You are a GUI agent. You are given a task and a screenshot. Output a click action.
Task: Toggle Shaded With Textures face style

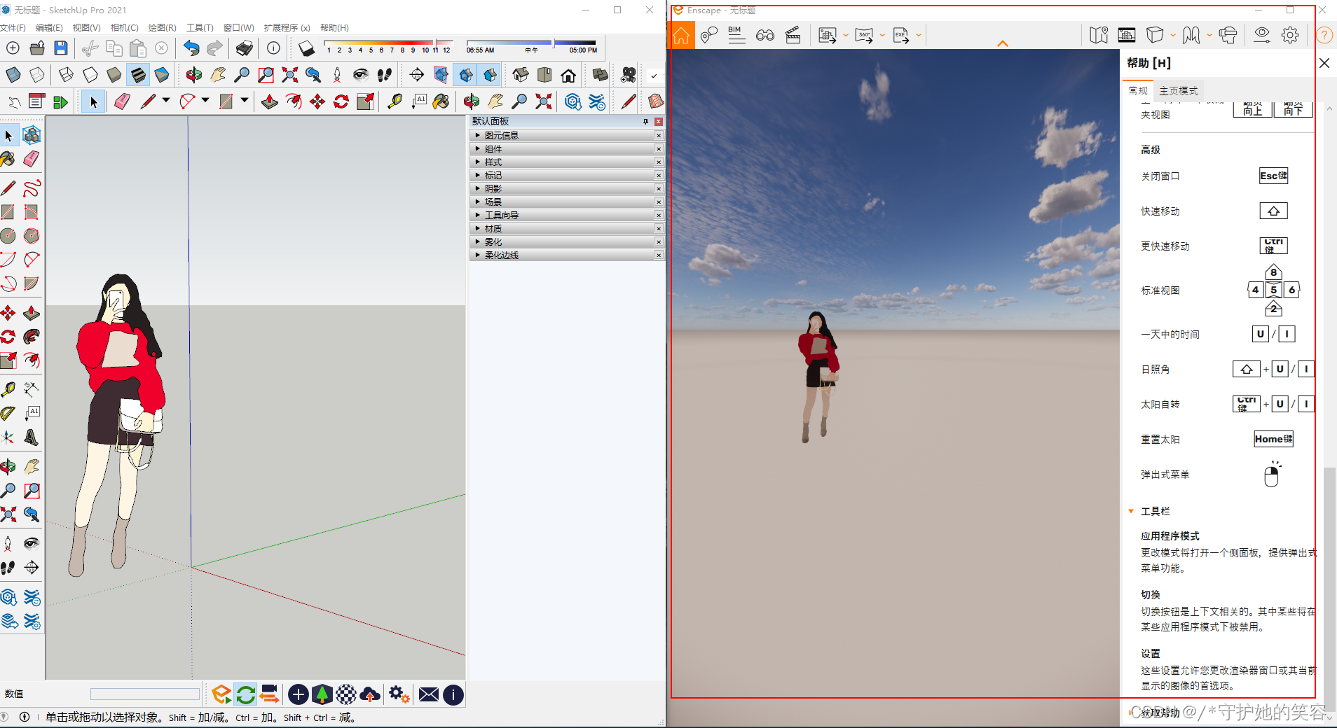pyautogui.click(x=138, y=74)
